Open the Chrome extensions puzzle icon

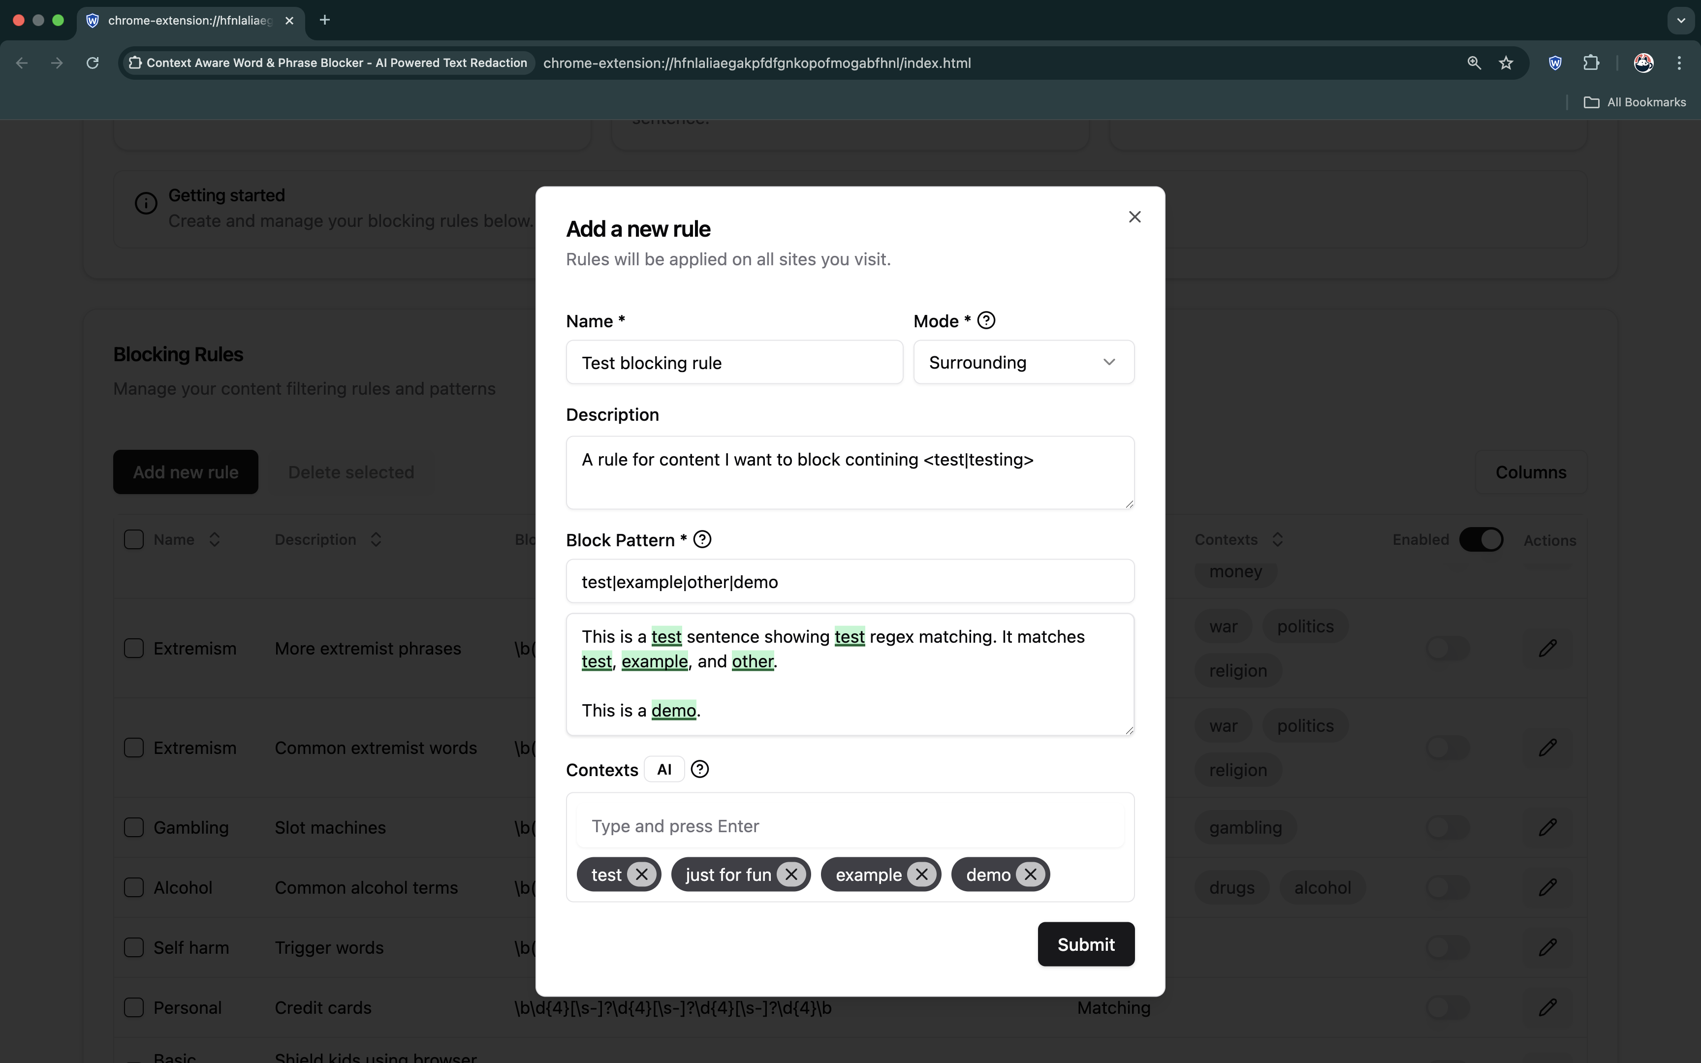(x=1591, y=63)
